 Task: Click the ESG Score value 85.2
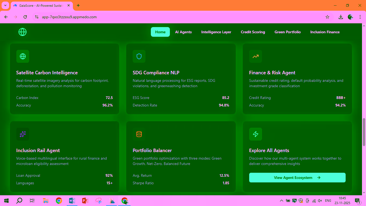[226, 98]
